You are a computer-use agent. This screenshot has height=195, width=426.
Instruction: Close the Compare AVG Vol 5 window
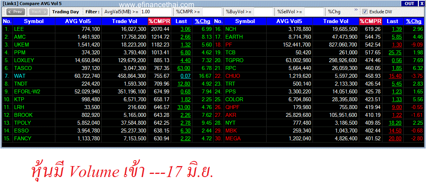point(421,3)
